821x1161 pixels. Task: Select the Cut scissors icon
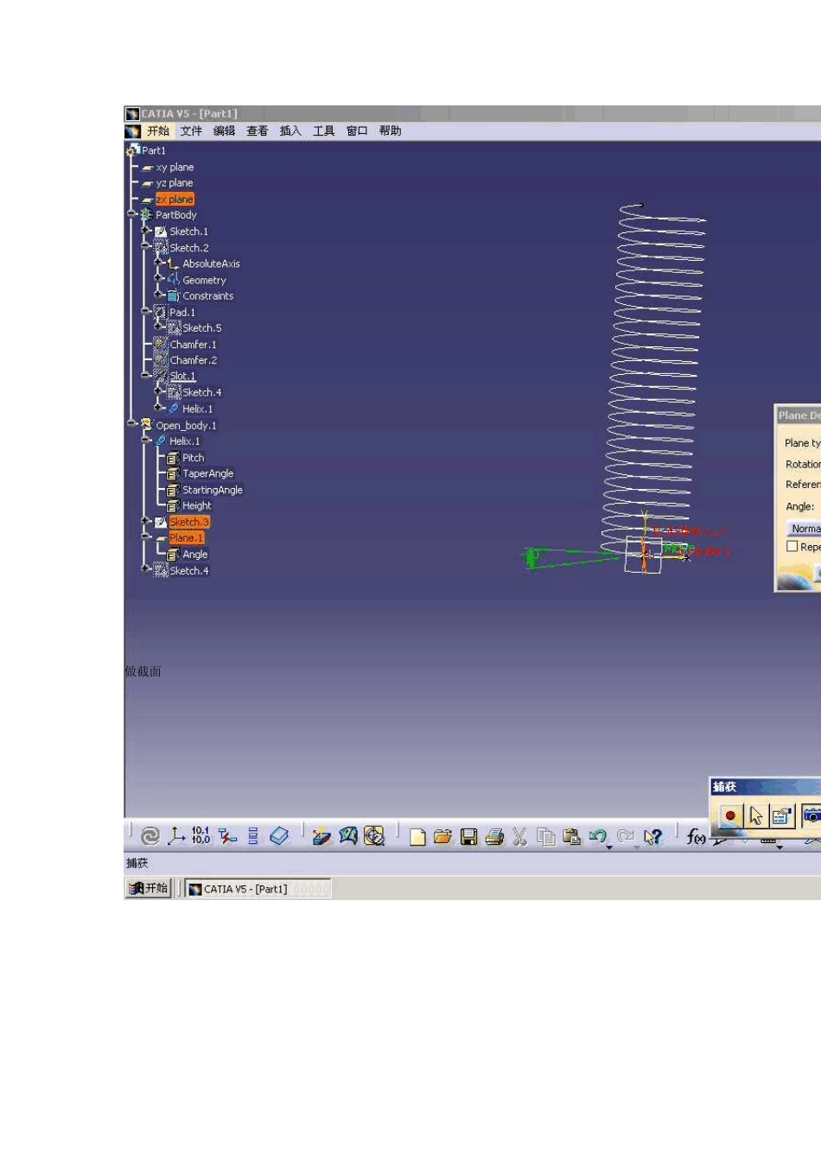tap(519, 836)
